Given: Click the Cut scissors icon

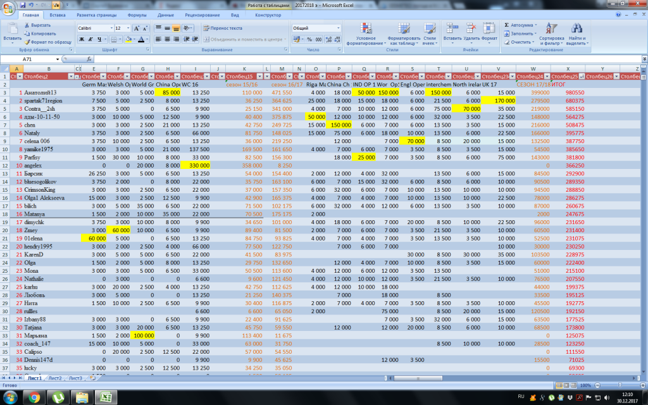Looking at the screenshot, I should pyautogui.click(x=27, y=25).
